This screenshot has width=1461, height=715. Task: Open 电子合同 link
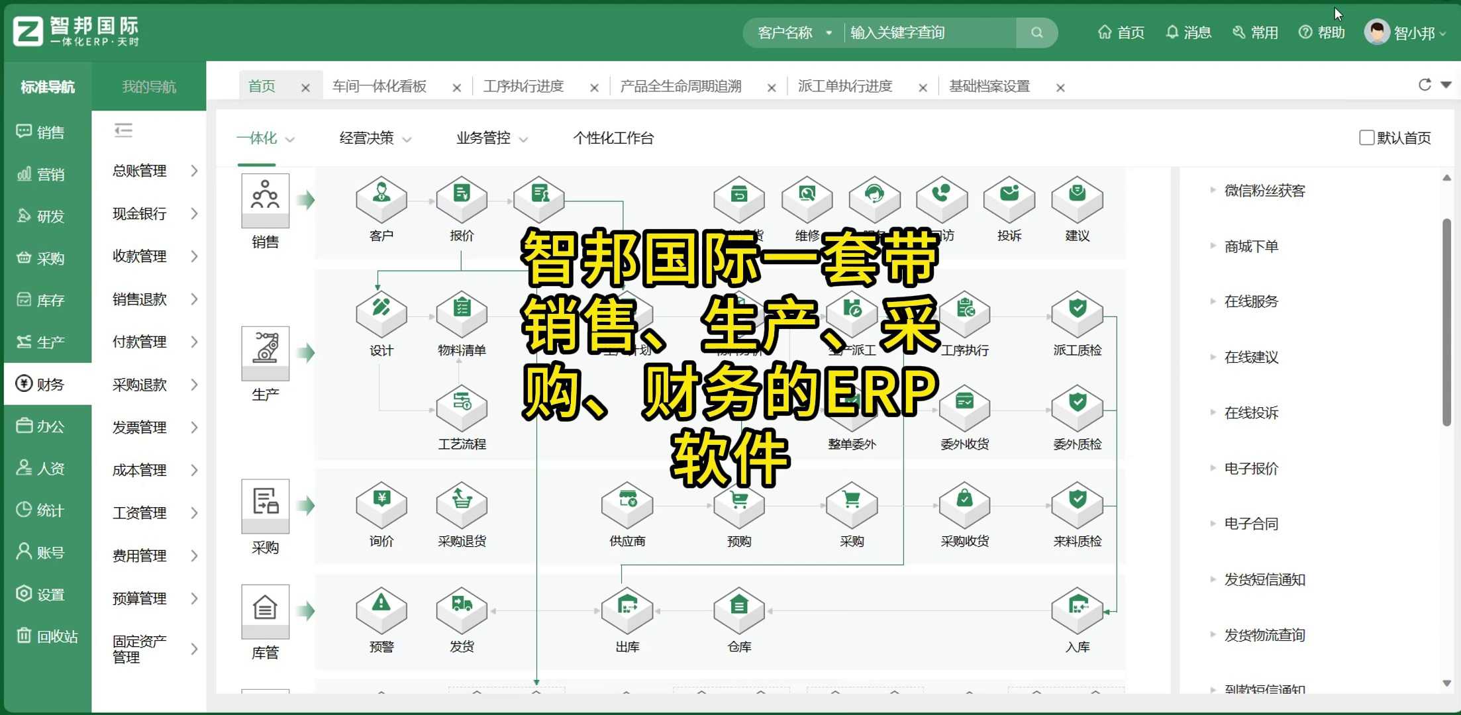pyautogui.click(x=1251, y=524)
